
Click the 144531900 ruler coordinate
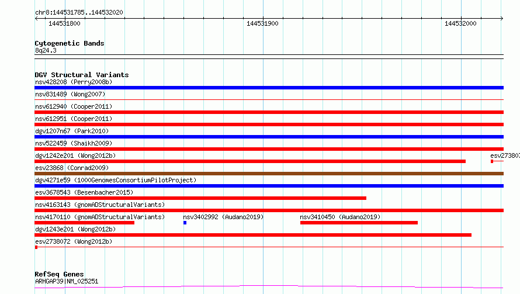[262, 23]
